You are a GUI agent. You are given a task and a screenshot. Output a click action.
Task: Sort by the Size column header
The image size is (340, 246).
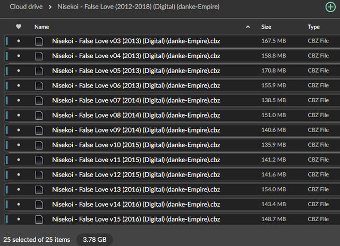(x=266, y=27)
